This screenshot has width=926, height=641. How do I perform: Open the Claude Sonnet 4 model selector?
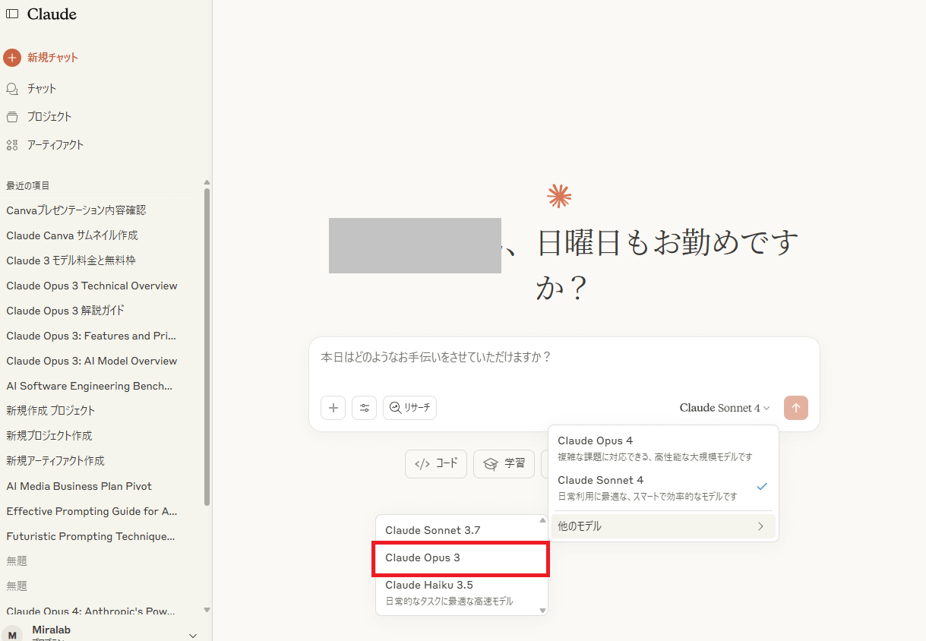[725, 408]
